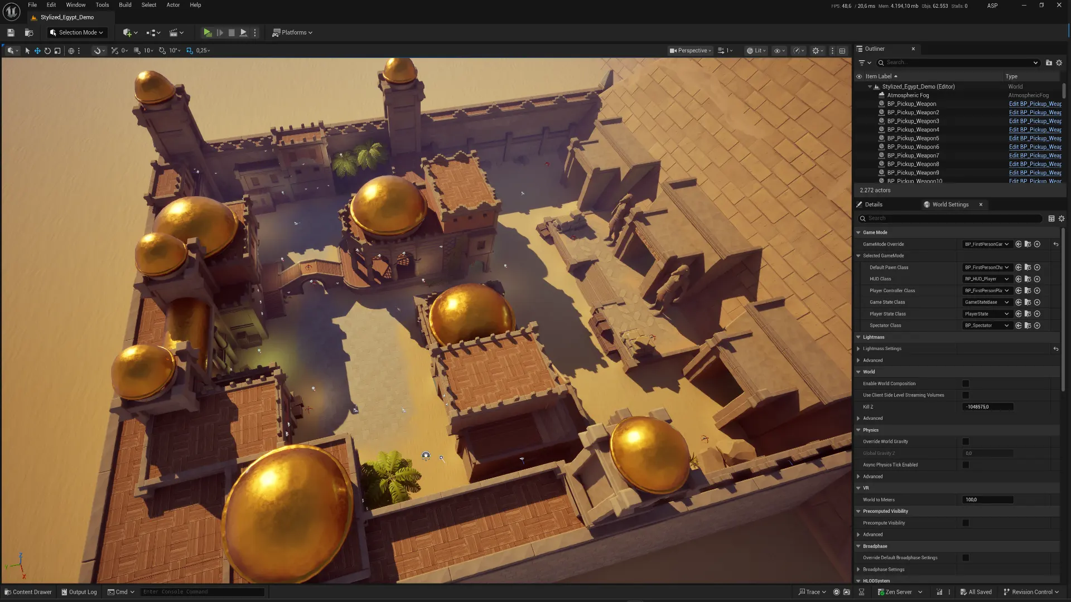The image size is (1071, 602).
Task: Click the Kill Z value field
Action: [x=988, y=407]
